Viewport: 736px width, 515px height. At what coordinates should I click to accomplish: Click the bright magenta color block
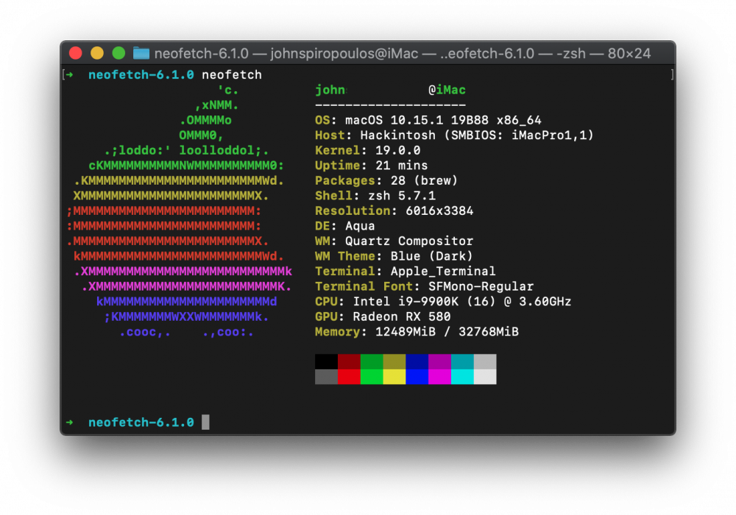pyautogui.click(x=440, y=377)
